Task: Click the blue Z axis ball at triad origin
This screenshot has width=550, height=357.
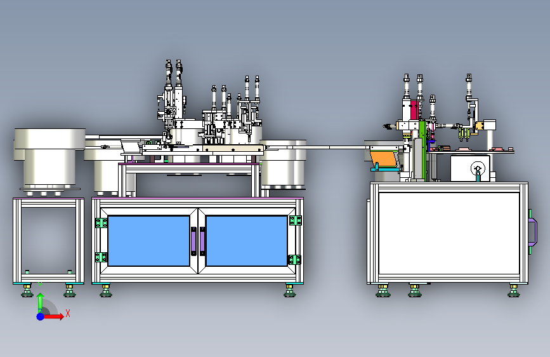Action: (x=41, y=316)
